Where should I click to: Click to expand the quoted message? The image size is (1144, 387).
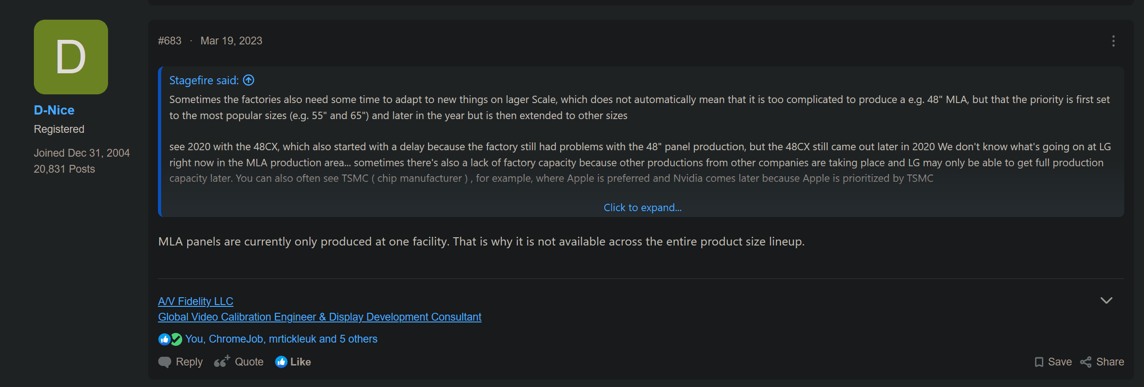642,207
